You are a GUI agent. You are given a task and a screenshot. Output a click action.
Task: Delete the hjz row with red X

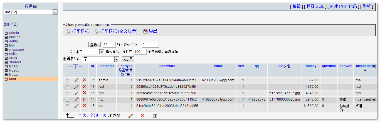(x=84, y=99)
